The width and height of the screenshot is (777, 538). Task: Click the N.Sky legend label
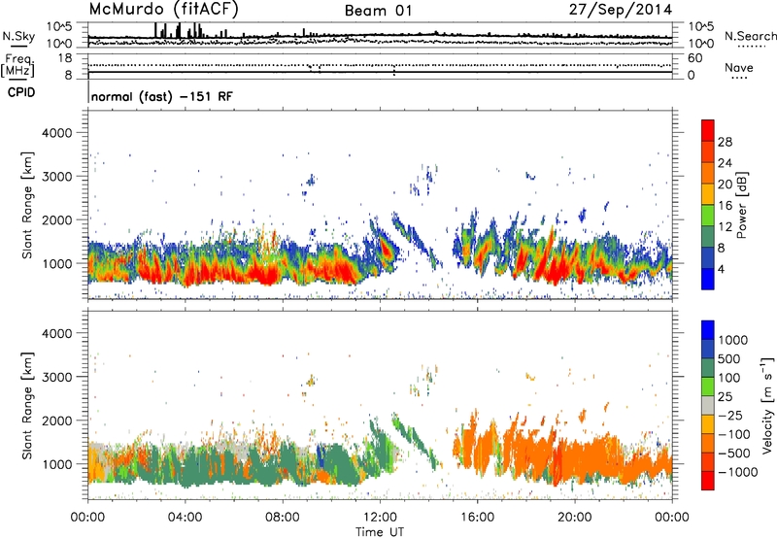(18, 36)
